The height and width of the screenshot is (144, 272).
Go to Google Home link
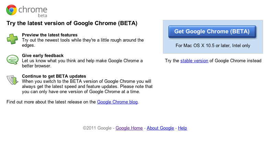pyautogui.click(x=129, y=128)
